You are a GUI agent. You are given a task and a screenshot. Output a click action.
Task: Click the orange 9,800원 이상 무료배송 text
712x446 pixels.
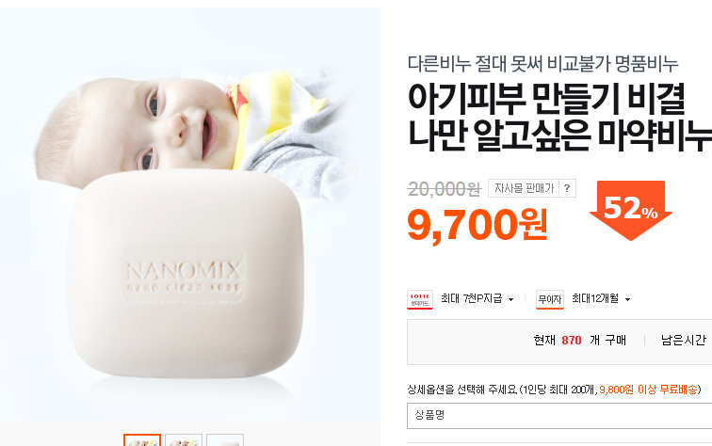(x=648, y=390)
